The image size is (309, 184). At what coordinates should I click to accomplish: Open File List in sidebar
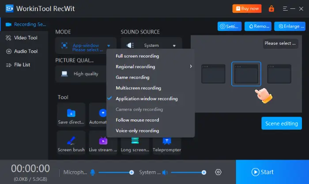click(x=24, y=65)
